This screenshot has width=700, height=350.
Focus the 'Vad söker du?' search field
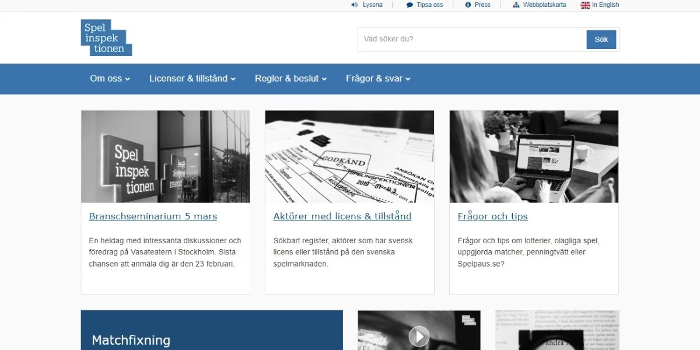point(471,40)
